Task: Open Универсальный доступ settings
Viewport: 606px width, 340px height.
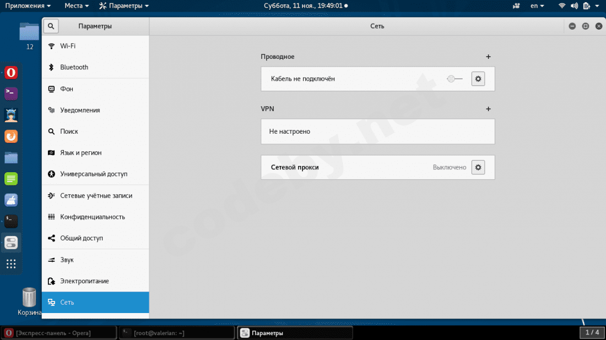Action: (95, 174)
